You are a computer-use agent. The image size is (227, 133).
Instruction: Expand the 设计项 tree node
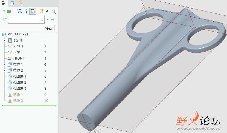click(4, 40)
